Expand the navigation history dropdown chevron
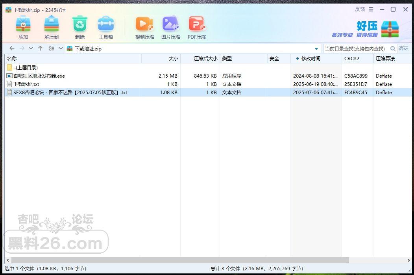 31,48
